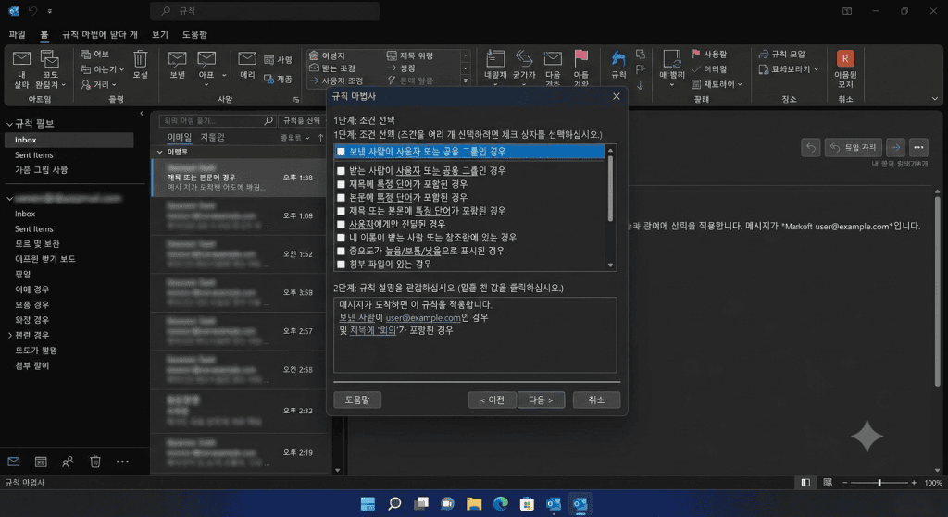This screenshot has height=517, width=948.
Task: Click the orange R add-in icon
Action: click(845, 58)
